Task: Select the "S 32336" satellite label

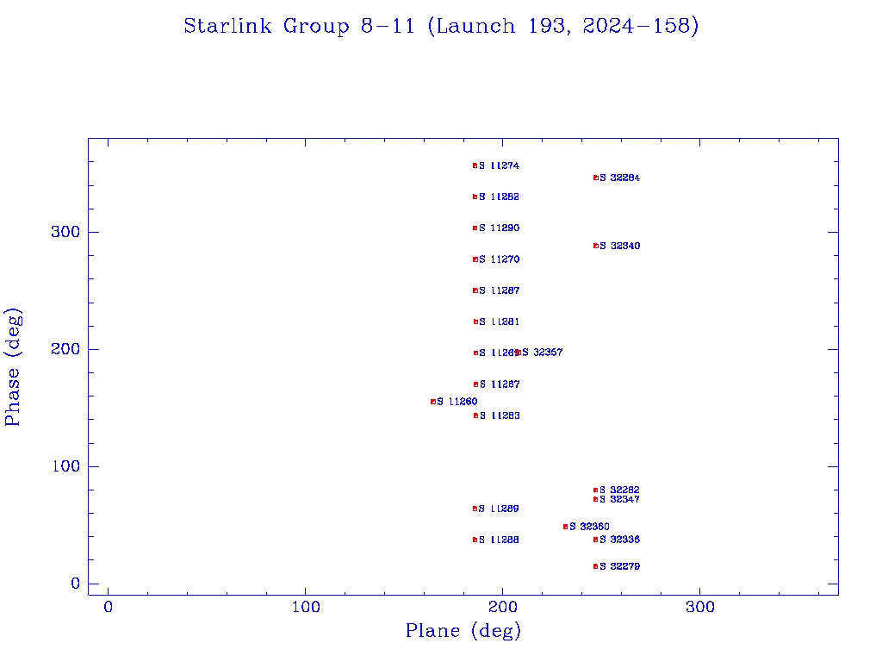Action: tap(619, 540)
